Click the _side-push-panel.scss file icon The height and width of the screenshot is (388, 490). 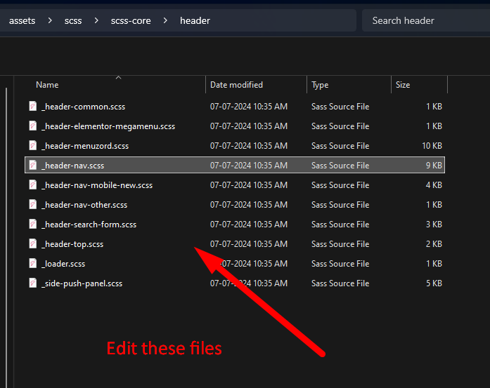click(x=33, y=283)
